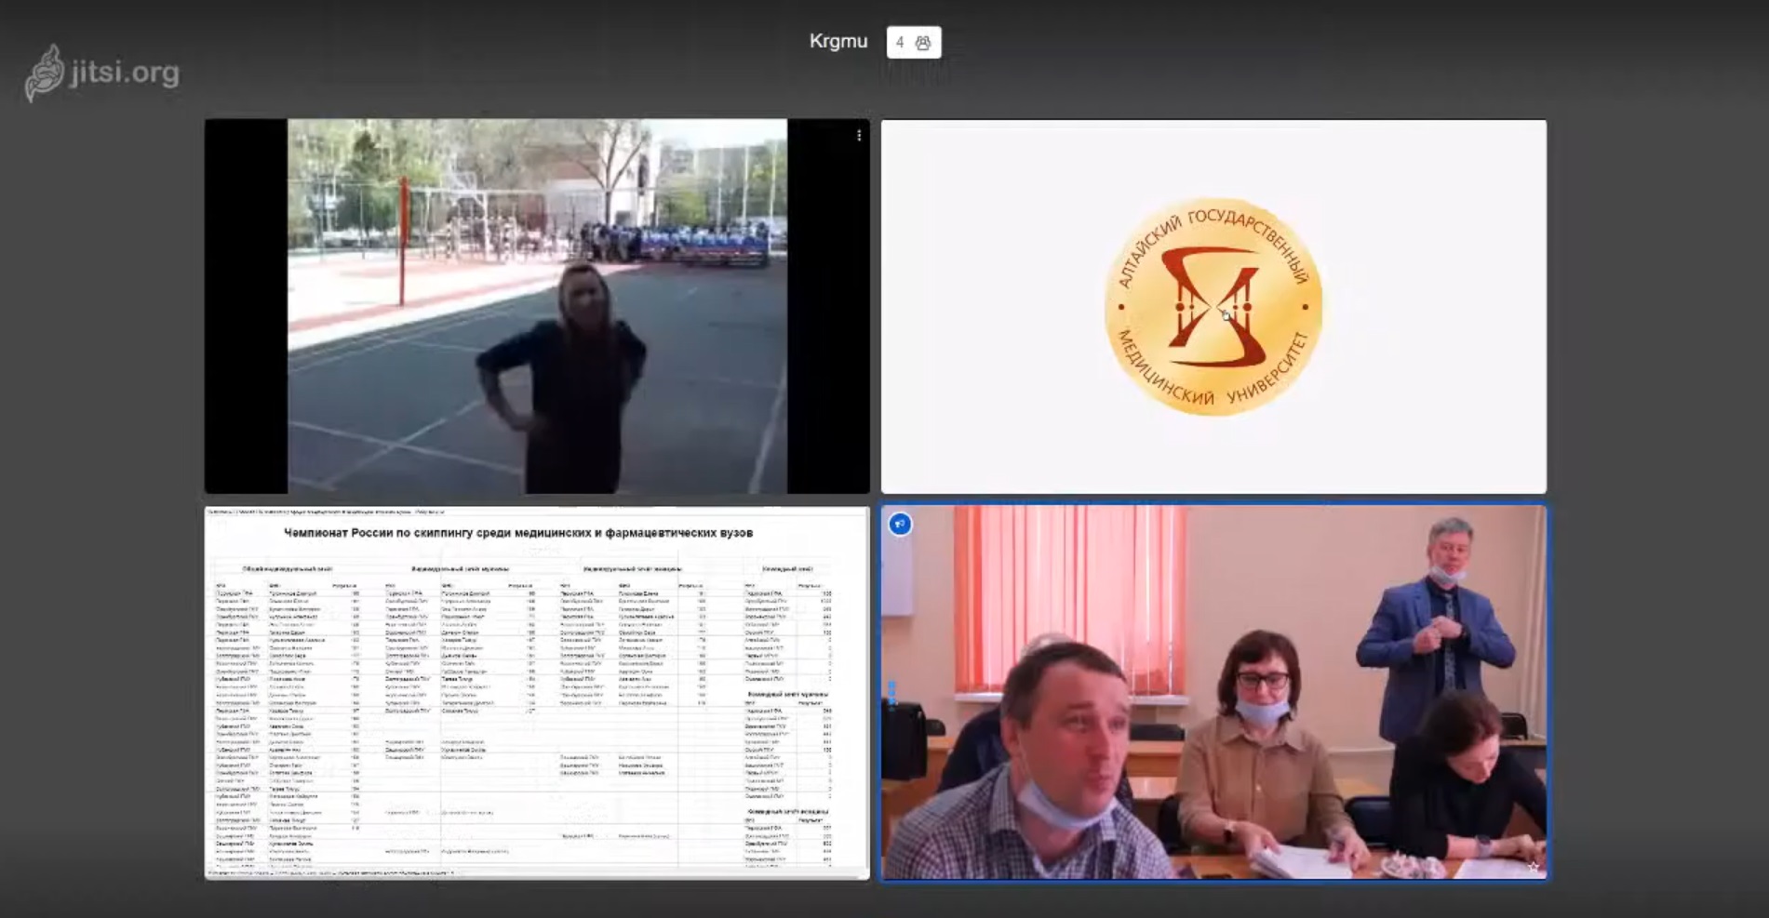Click the people icon in participant counter

click(x=923, y=43)
